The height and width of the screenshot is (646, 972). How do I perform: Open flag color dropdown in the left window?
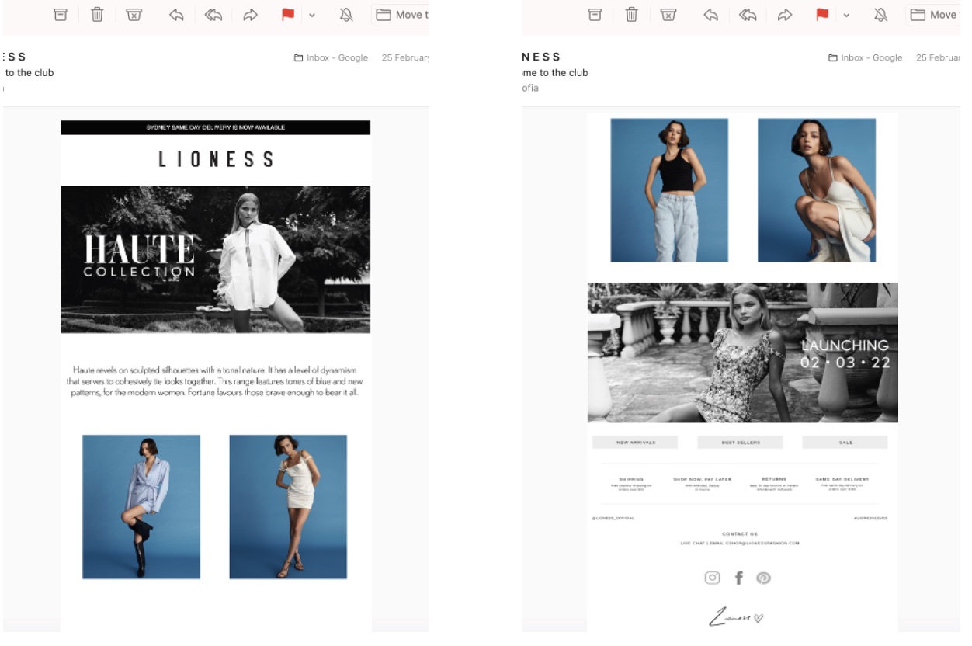tap(312, 15)
